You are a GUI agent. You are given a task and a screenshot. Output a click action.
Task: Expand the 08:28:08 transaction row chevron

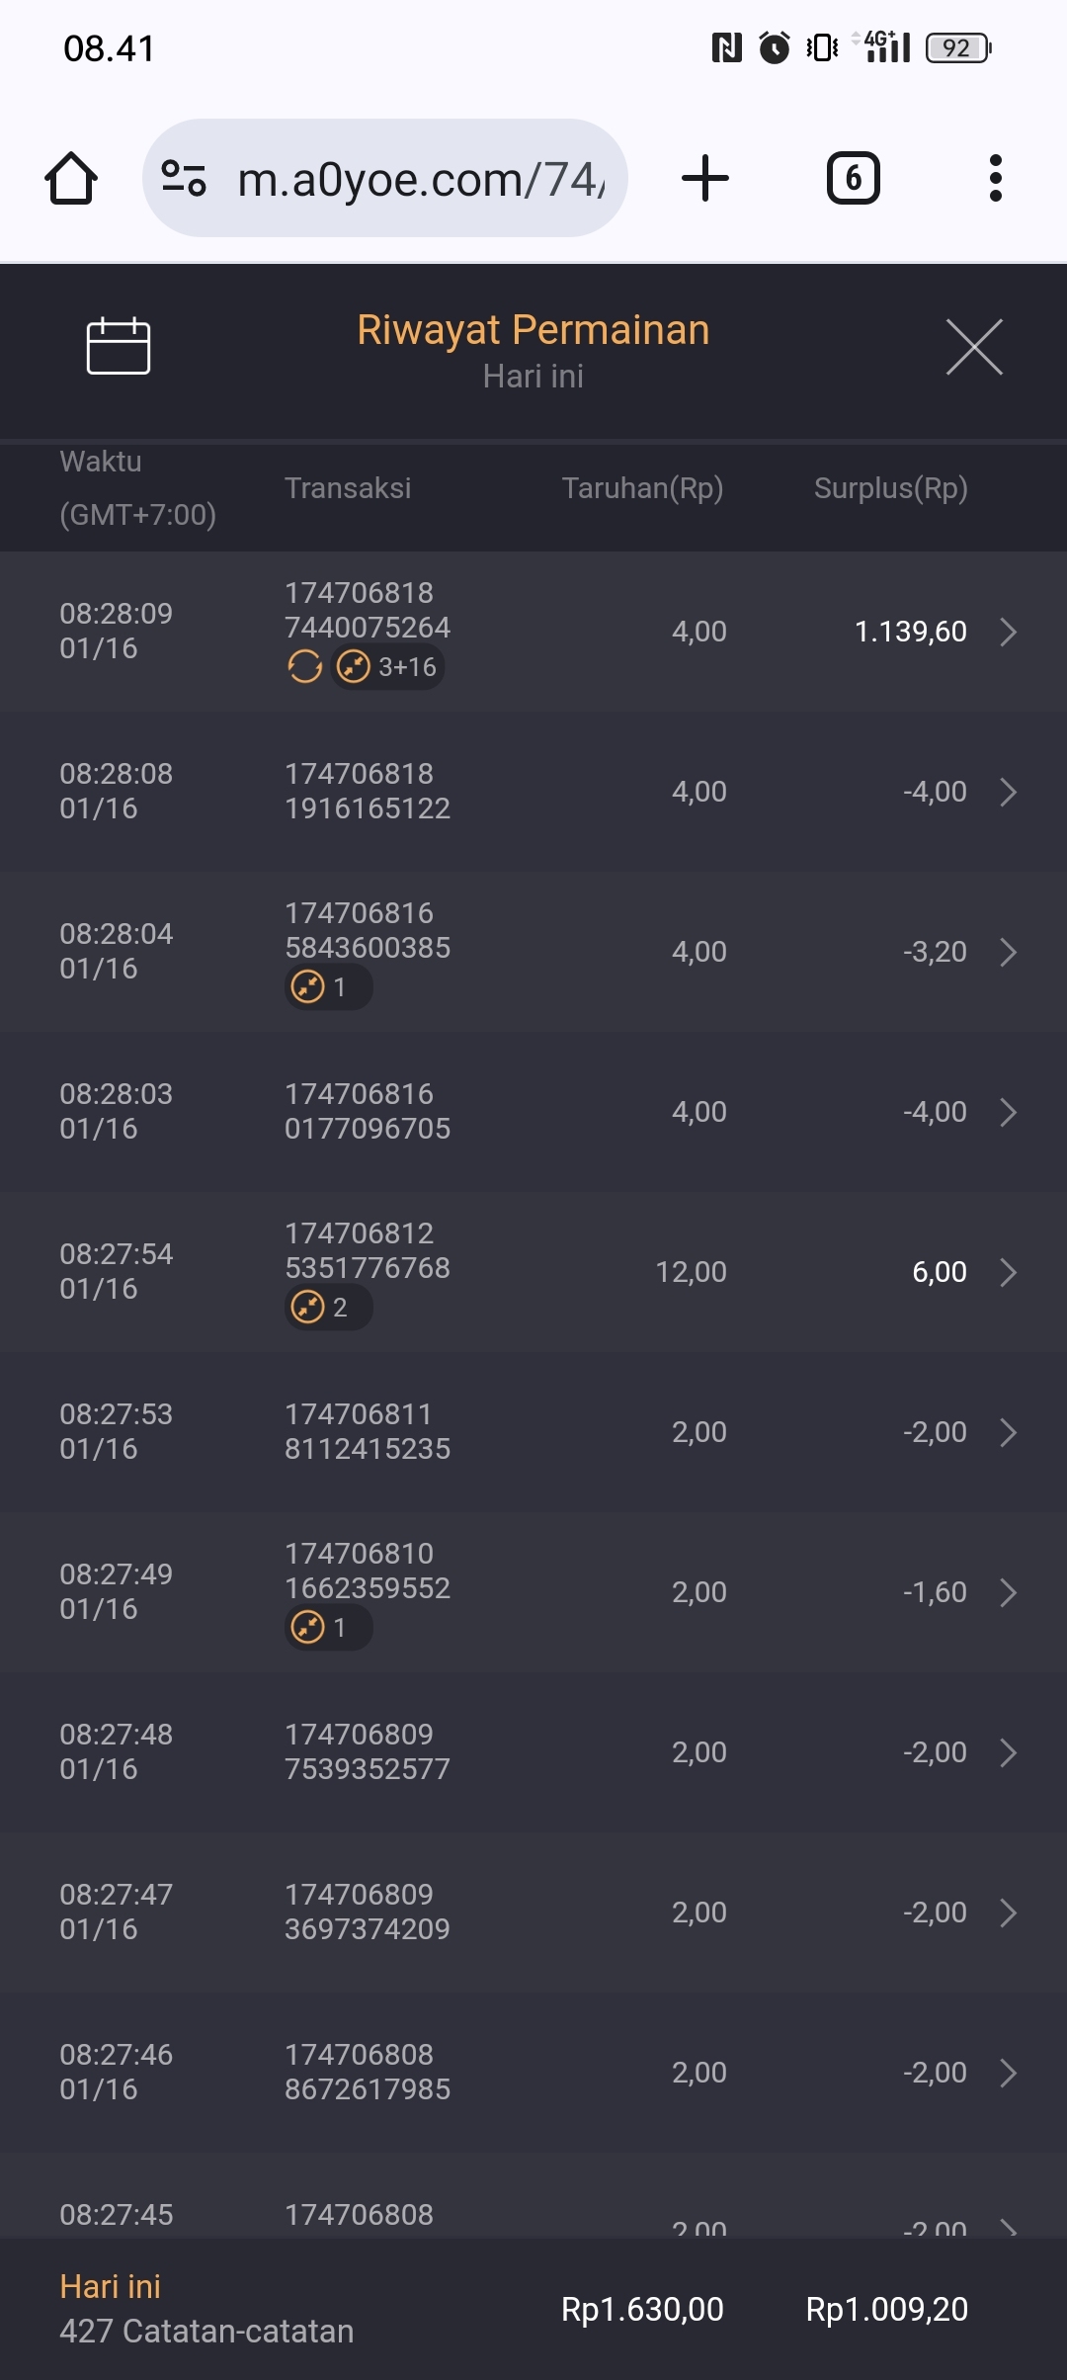1008,792
